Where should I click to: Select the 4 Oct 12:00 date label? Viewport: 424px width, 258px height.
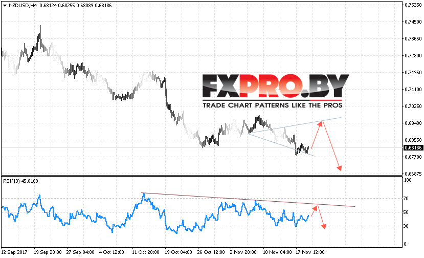[111, 252]
